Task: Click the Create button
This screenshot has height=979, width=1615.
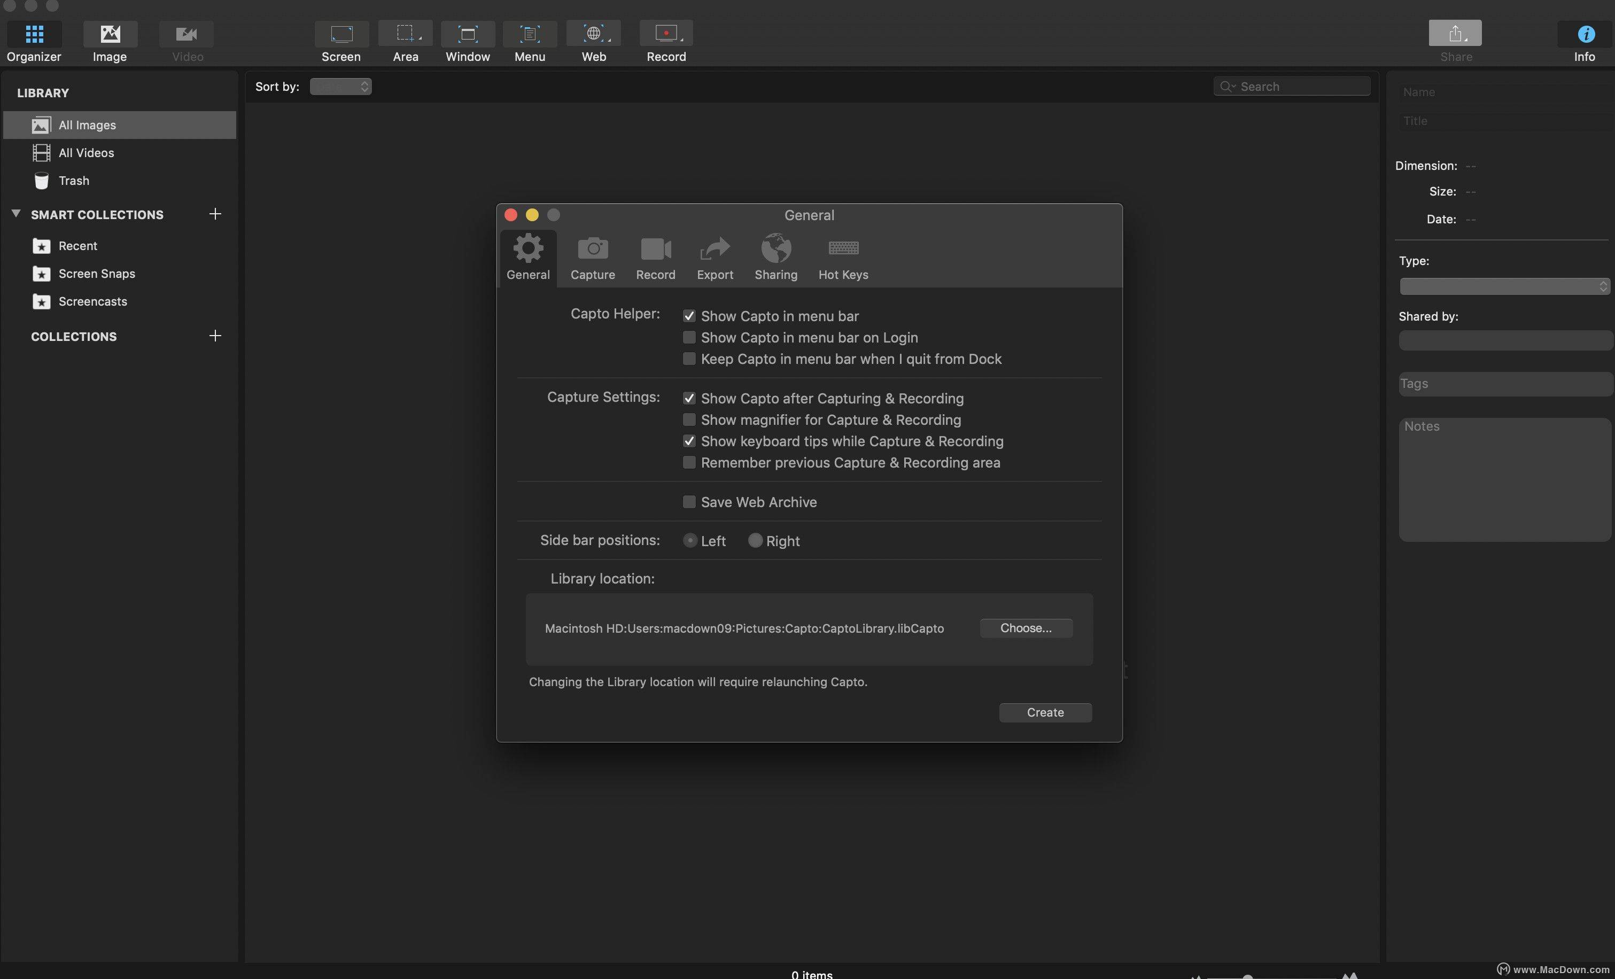Action: (x=1045, y=712)
